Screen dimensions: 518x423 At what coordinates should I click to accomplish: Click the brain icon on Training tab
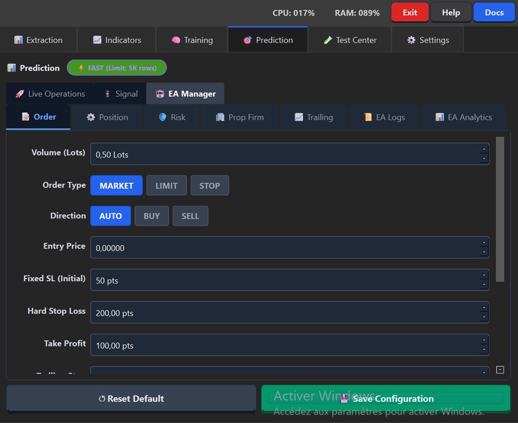176,40
